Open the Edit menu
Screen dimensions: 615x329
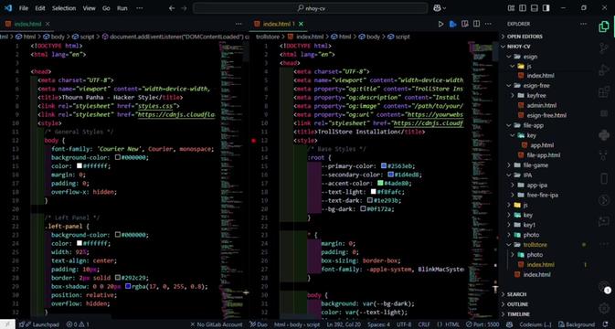tap(39, 8)
